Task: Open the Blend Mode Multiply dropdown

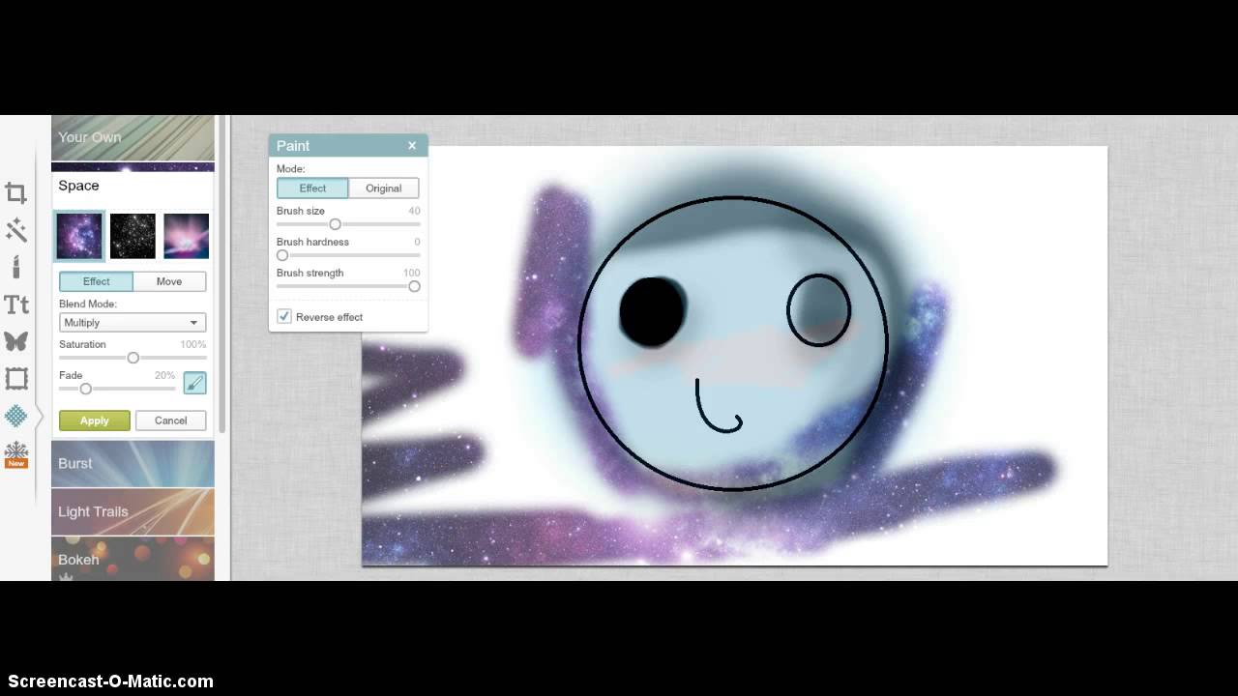Action: (x=133, y=322)
